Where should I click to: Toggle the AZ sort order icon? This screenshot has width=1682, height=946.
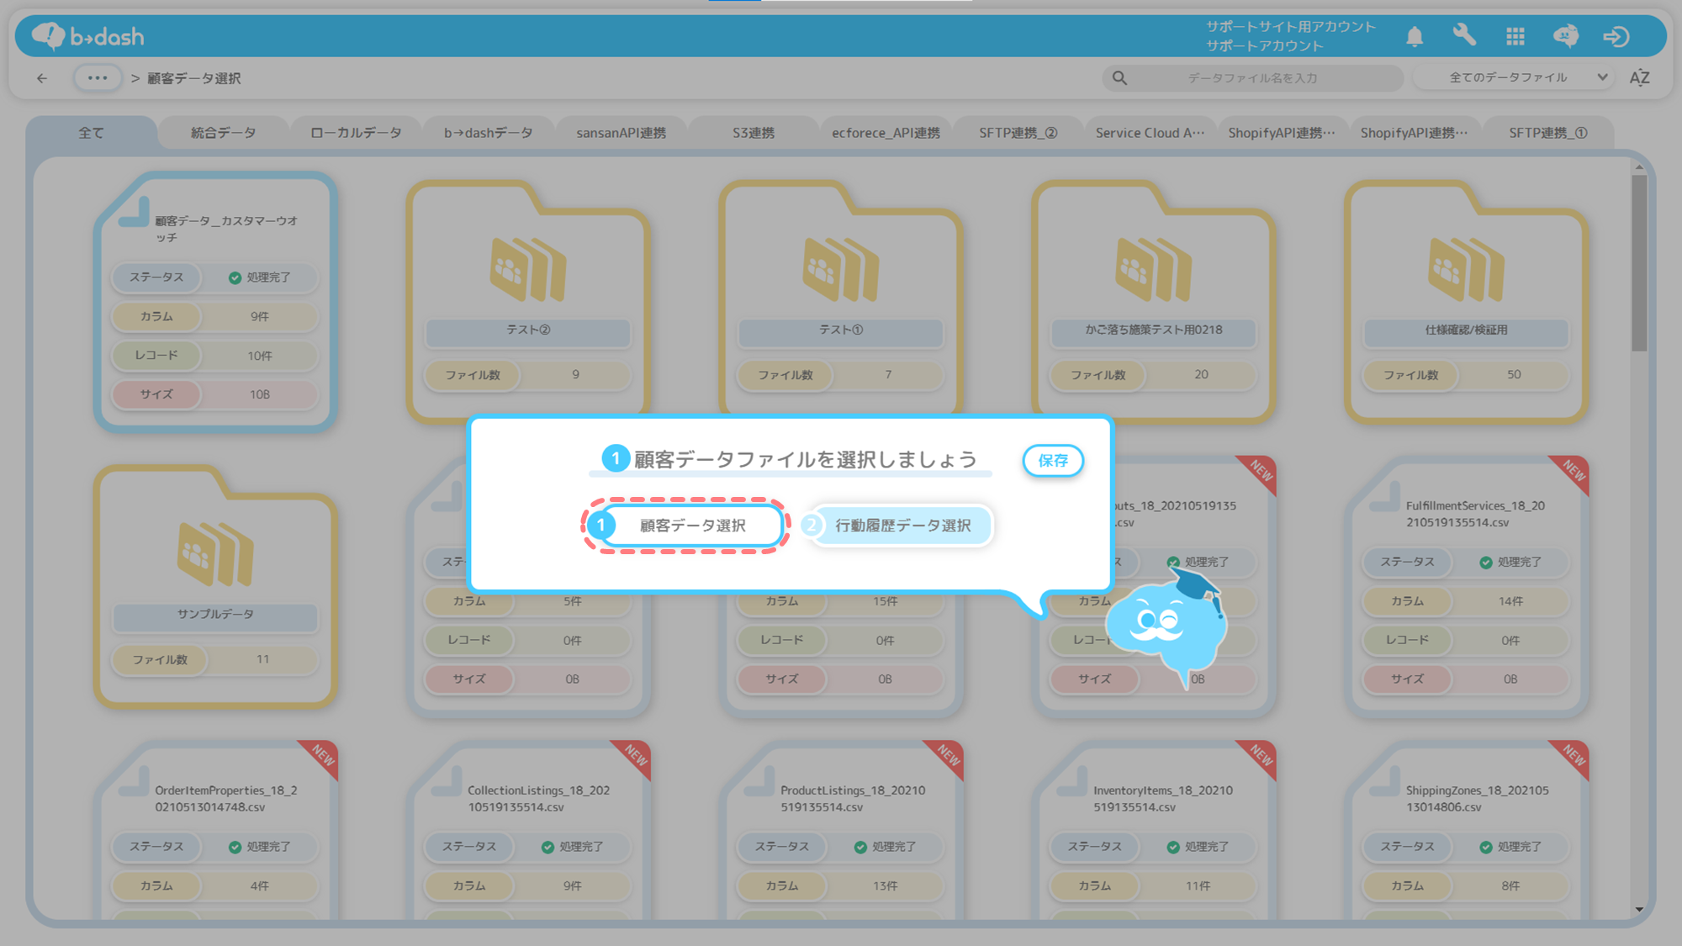coord(1640,78)
